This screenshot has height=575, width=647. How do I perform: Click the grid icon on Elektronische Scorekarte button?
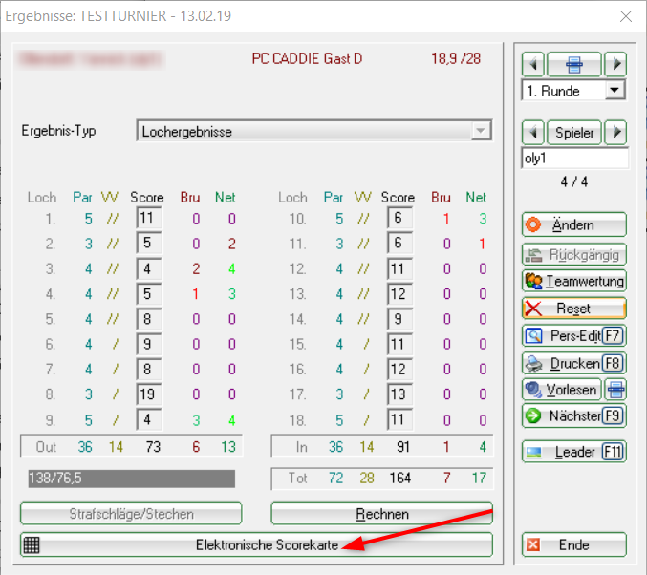32,544
